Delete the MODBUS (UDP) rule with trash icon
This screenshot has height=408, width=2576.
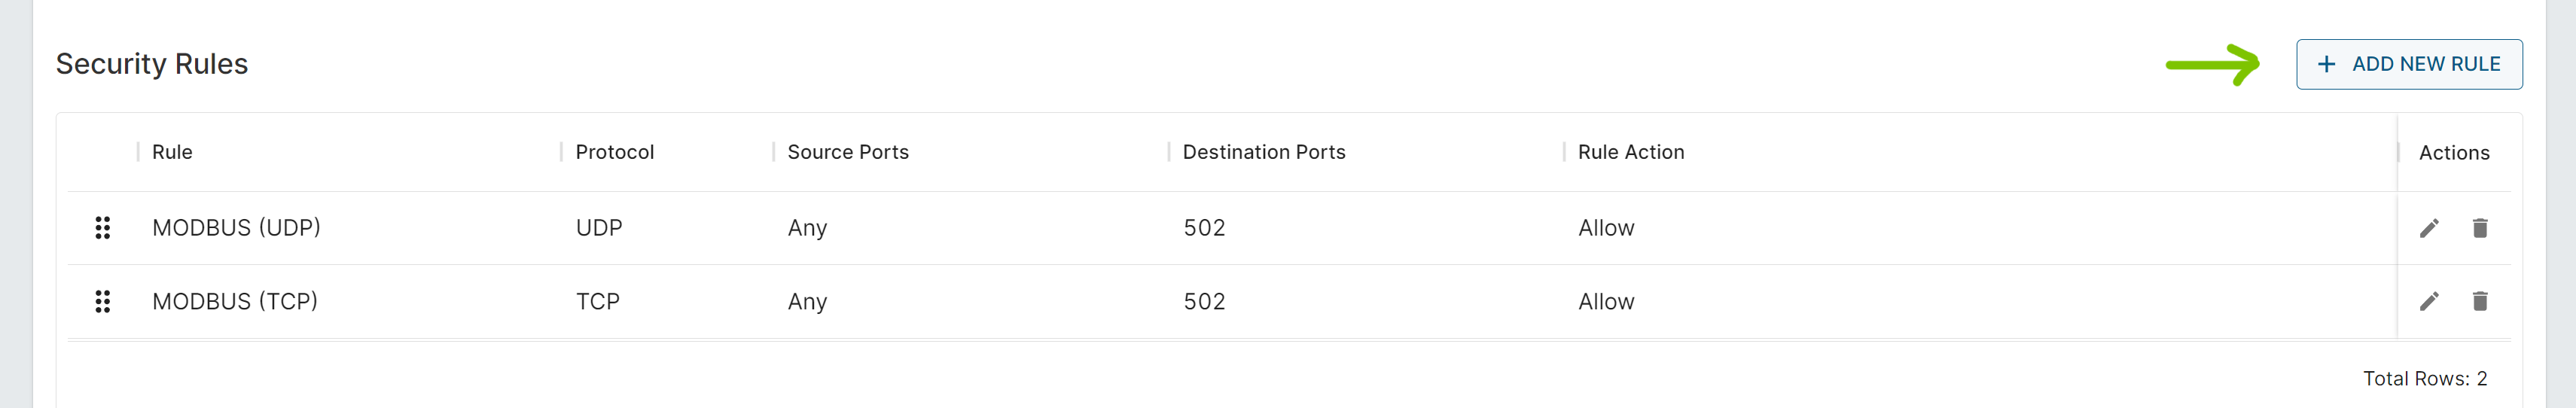coord(2480,228)
